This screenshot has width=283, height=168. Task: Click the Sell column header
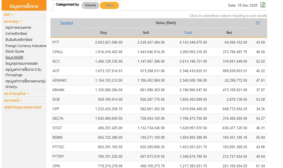click(x=146, y=32)
